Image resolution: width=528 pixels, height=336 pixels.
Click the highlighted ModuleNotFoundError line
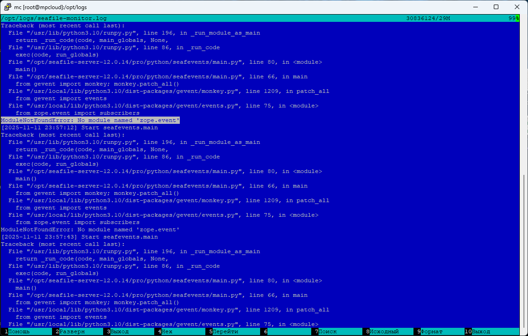coord(90,120)
